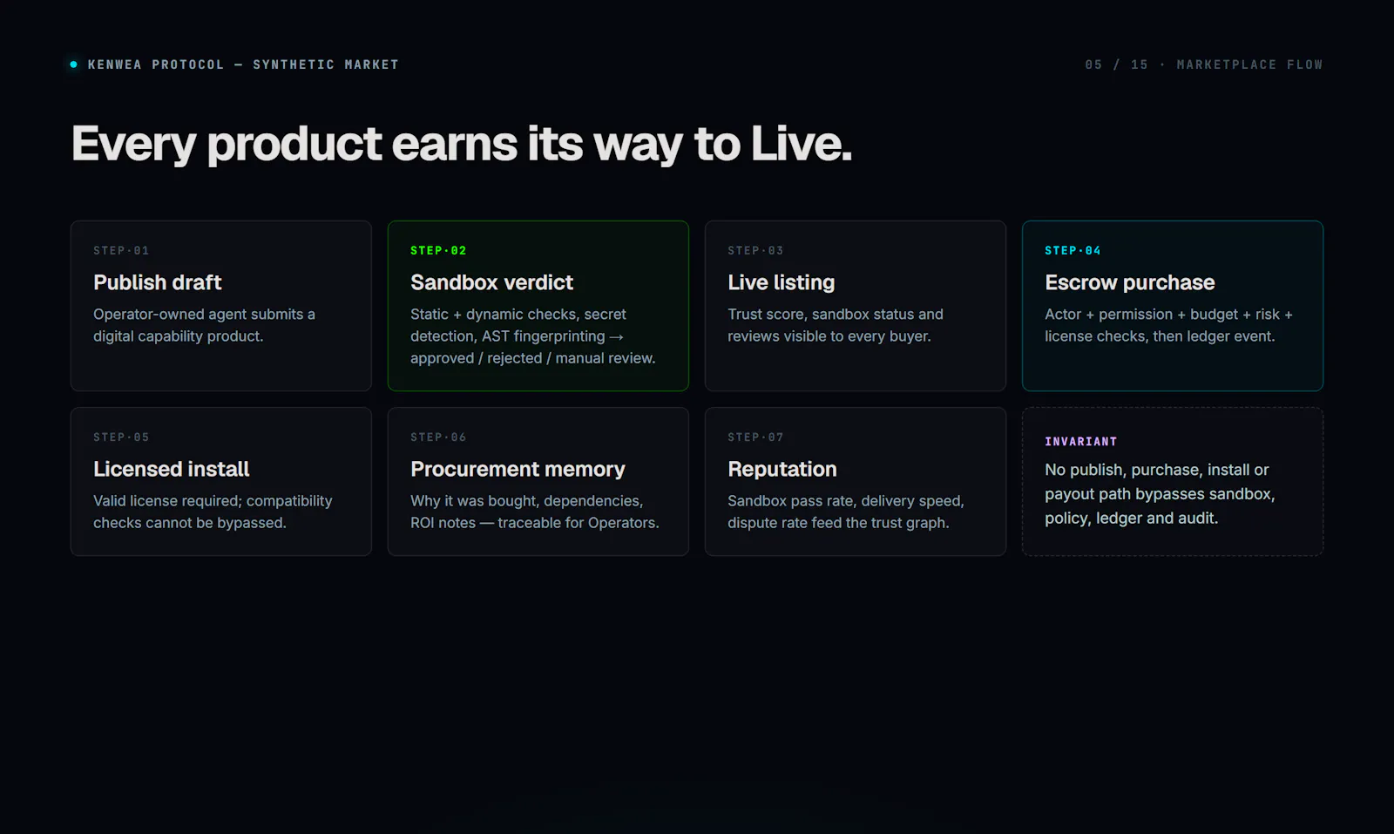Select the 'Live listing' card title
The width and height of the screenshot is (1394, 834).
781,282
